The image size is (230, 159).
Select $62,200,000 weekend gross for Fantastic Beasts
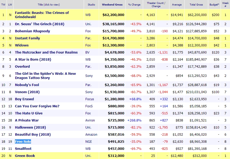(x=113, y=15)
